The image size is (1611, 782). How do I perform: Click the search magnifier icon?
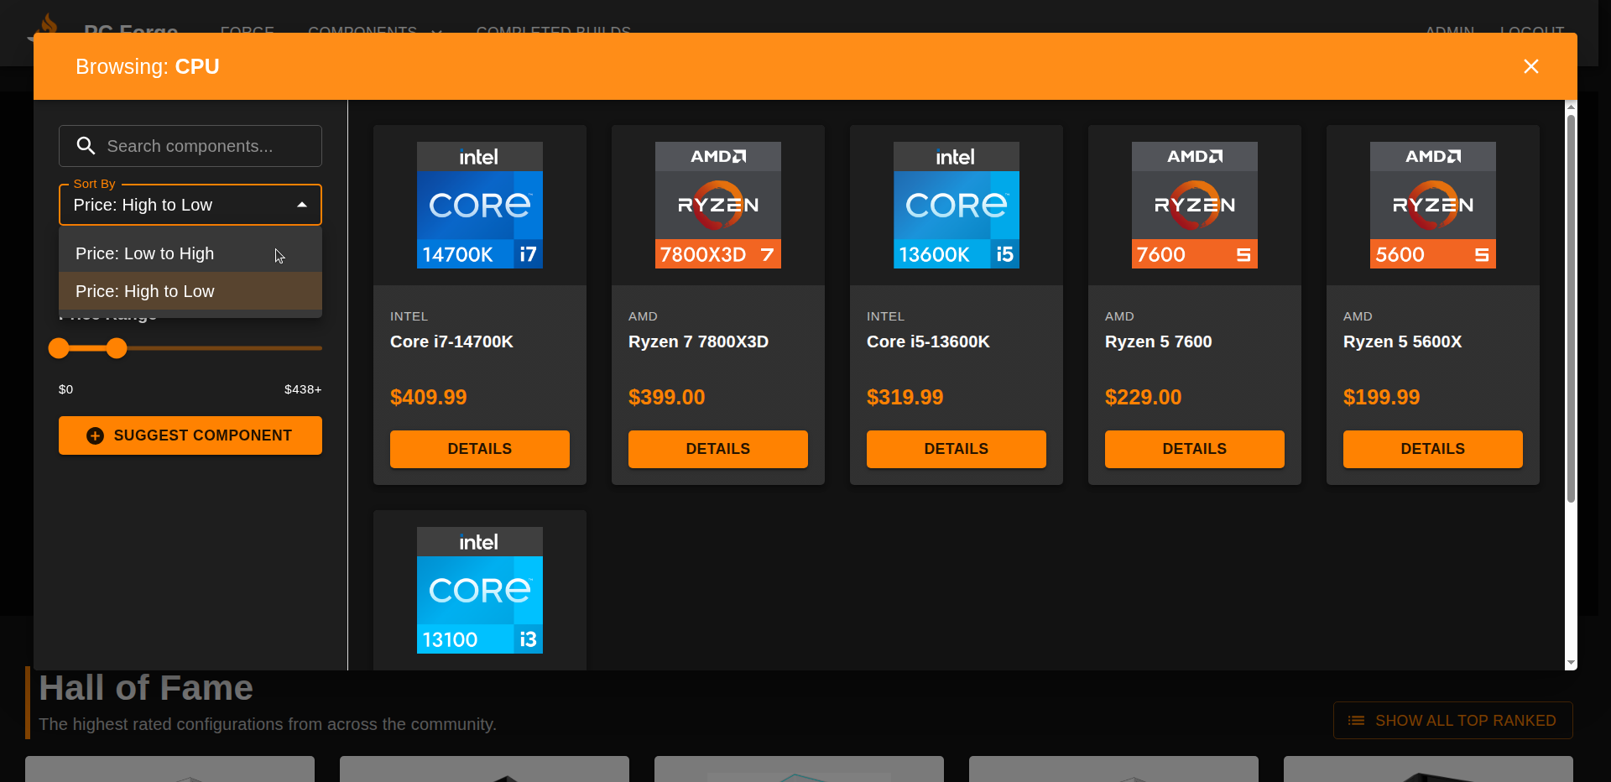click(86, 146)
